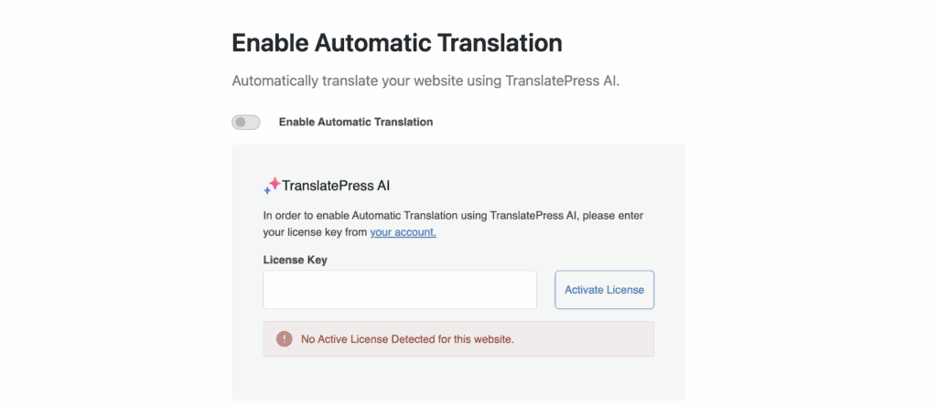Click the 'License Key' field label

click(296, 260)
